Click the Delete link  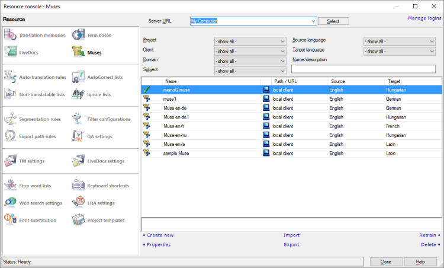point(429,244)
